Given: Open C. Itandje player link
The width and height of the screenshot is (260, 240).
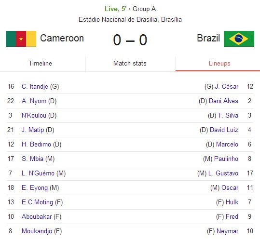Looking at the screenshot, I should (35, 86).
